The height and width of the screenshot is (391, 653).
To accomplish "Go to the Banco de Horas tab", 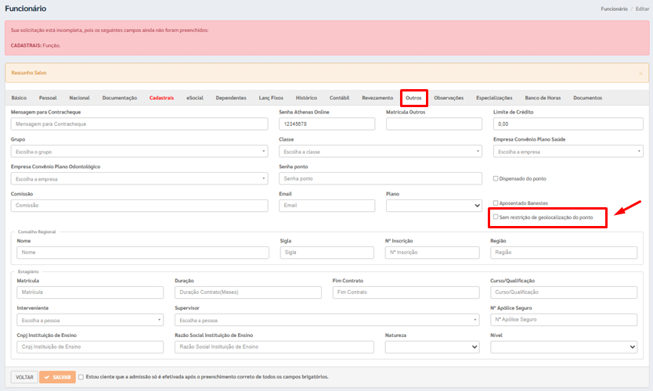I will (543, 98).
